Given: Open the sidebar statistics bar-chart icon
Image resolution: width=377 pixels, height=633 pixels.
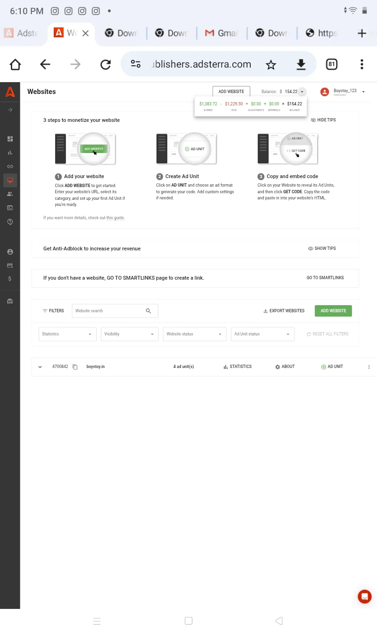Looking at the screenshot, I should [x=10, y=153].
